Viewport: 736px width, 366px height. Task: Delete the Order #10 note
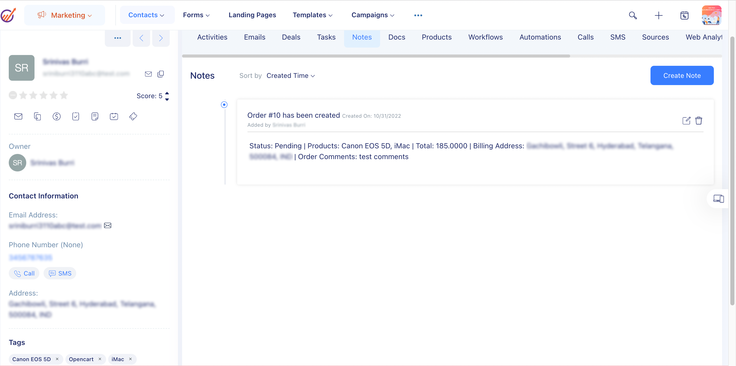[699, 121]
